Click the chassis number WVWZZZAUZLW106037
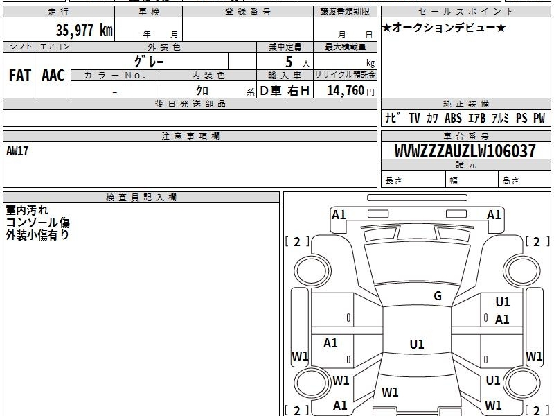This screenshot has width=554, height=416. coord(465,151)
